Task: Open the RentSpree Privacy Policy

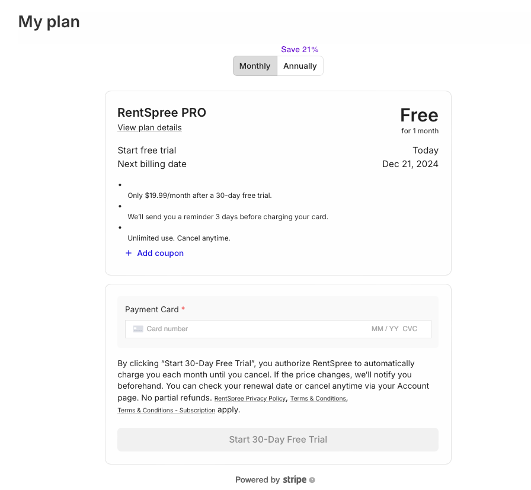Action: click(x=249, y=398)
